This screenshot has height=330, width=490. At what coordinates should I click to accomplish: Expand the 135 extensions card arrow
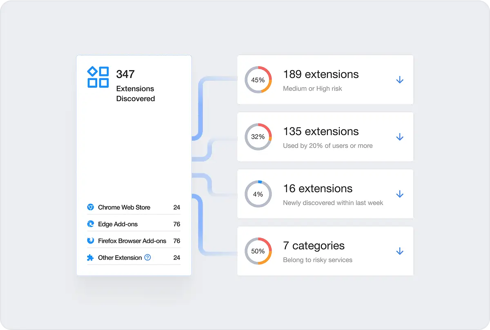400,137
